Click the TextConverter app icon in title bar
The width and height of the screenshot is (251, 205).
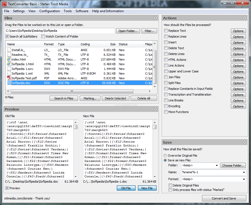tap(5, 4)
